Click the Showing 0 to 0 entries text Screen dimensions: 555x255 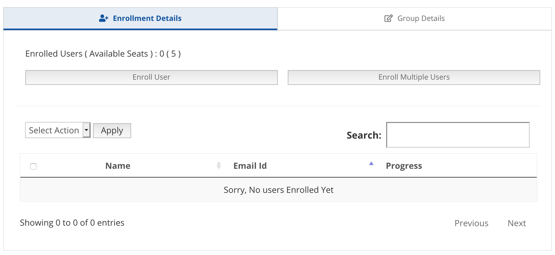click(x=72, y=223)
